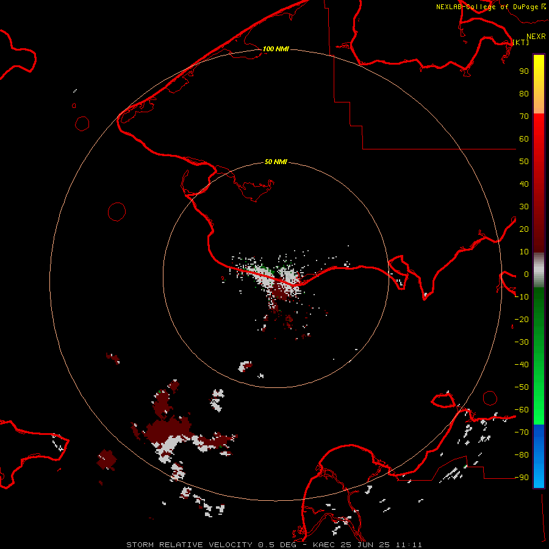
Task: Click the -80 value on velocity scale
Action: [522, 455]
